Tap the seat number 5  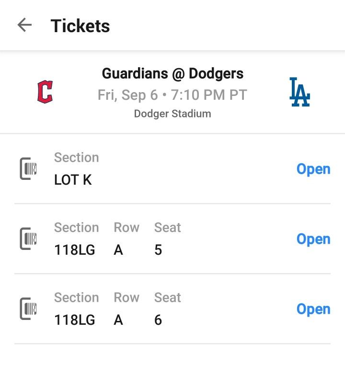[158, 250]
